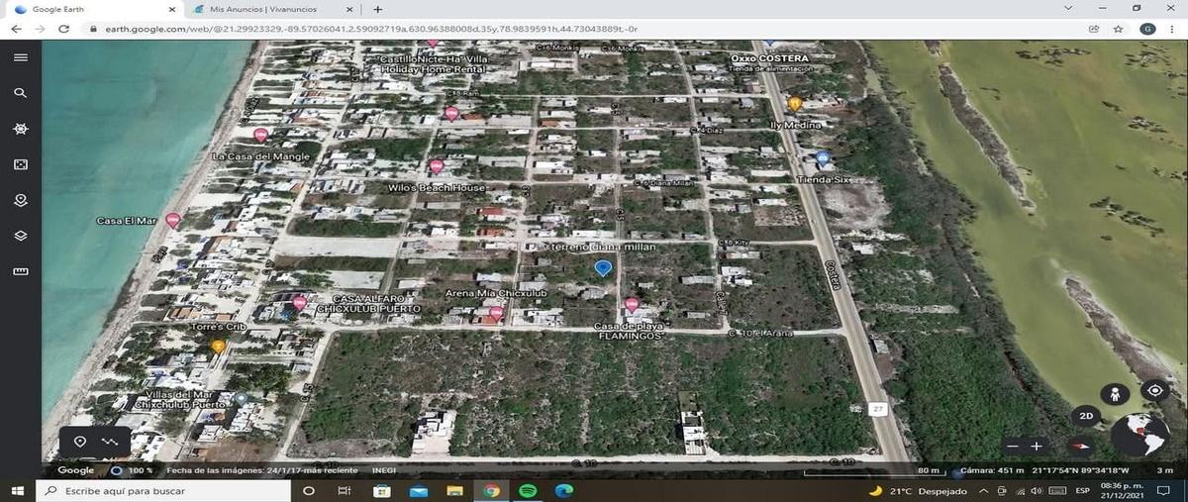Activate the Street View pegman button

click(1115, 394)
